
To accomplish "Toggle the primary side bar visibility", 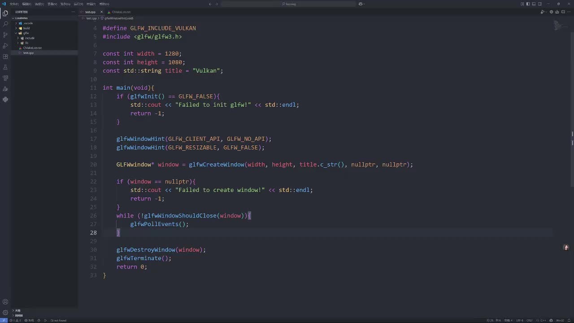I will (x=528, y=4).
